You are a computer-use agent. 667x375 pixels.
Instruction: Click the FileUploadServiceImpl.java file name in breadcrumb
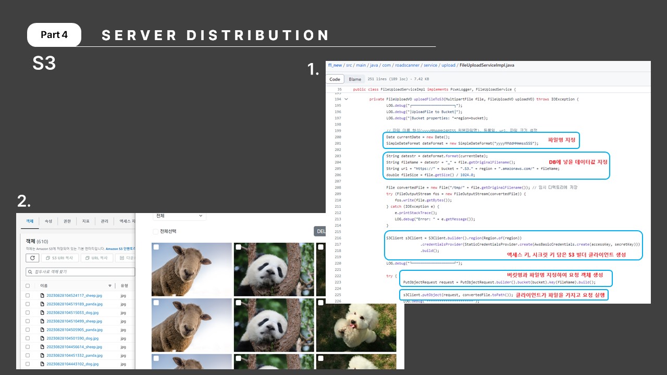487,65
